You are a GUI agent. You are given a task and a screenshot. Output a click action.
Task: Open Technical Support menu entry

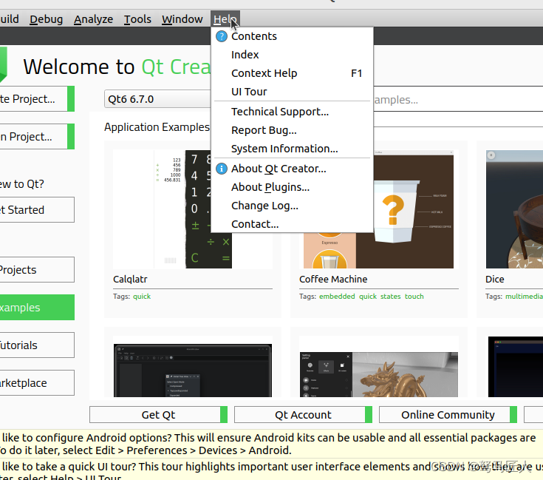point(292,112)
